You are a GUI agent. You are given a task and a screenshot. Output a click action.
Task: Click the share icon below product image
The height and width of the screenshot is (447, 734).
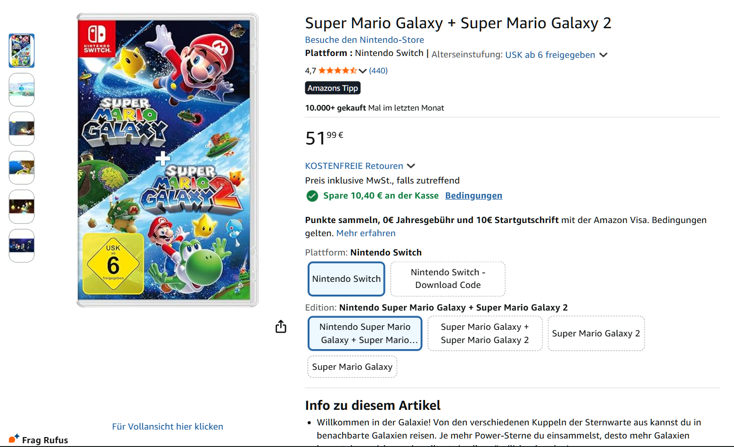point(281,327)
